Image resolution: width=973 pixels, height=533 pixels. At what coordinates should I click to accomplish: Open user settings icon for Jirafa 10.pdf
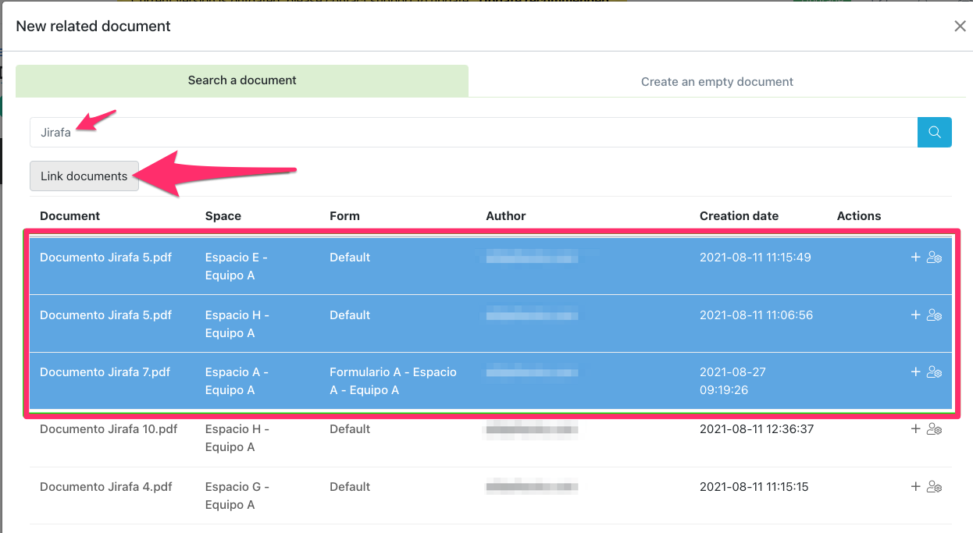(x=934, y=429)
